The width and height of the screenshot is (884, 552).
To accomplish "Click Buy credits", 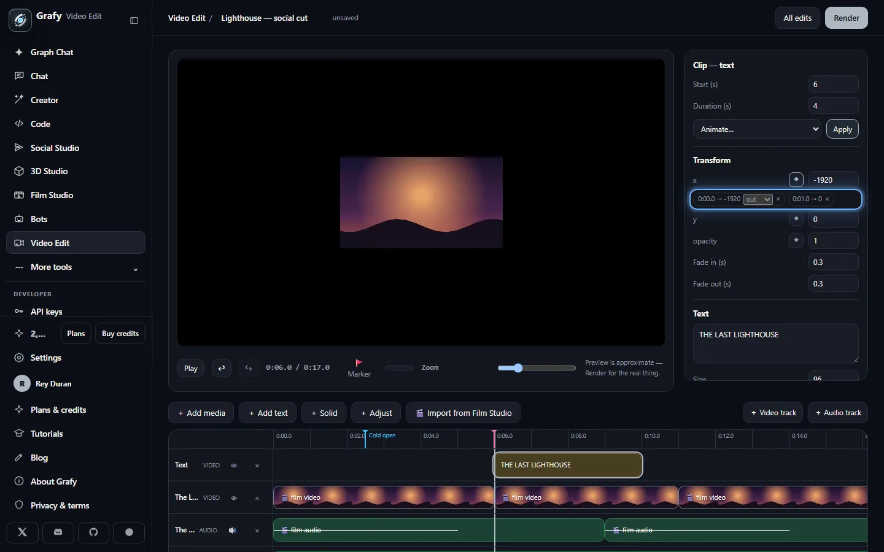I will tap(120, 334).
